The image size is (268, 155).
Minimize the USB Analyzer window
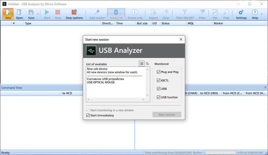[x=238, y=4]
